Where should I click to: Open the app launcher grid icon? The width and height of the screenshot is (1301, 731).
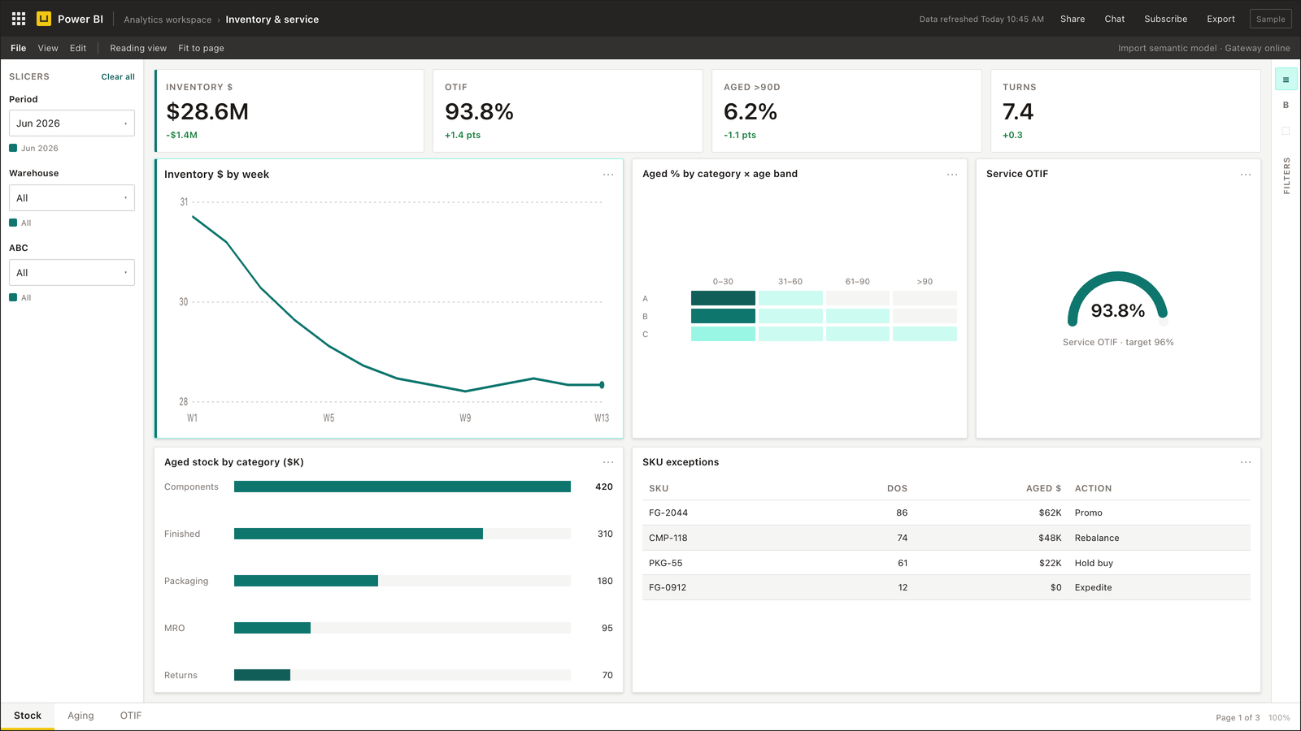coord(19,19)
